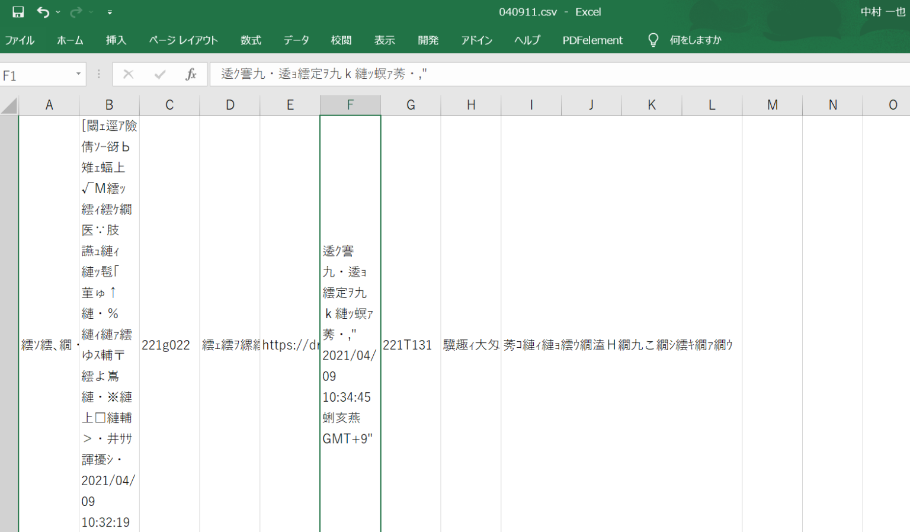Switch to the データ ribbon tab
This screenshot has height=532, width=910.
tap(296, 40)
